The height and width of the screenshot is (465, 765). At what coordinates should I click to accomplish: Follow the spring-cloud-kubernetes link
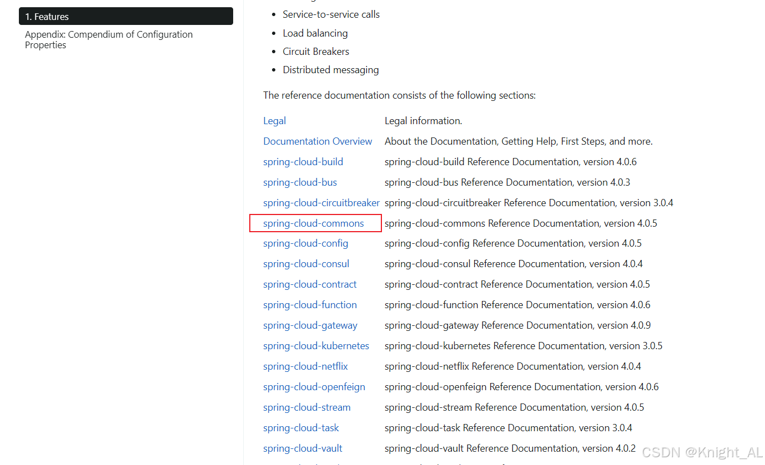[x=316, y=346]
